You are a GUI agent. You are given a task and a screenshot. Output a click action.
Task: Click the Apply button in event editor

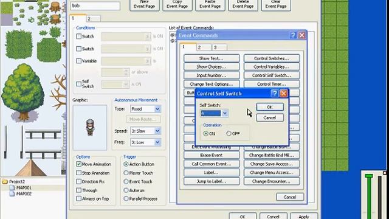pyautogui.click(x=304, y=217)
